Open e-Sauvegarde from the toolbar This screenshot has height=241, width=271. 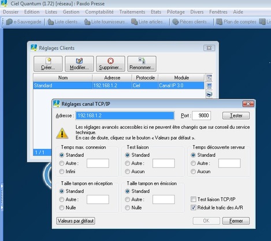(x=24, y=22)
